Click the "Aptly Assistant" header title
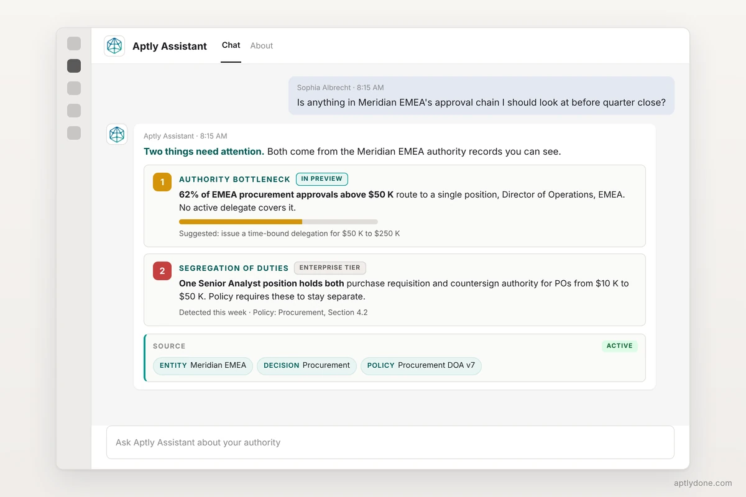 [x=170, y=46]
